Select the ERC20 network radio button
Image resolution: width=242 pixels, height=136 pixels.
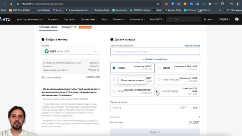click(x=159, y=68)
